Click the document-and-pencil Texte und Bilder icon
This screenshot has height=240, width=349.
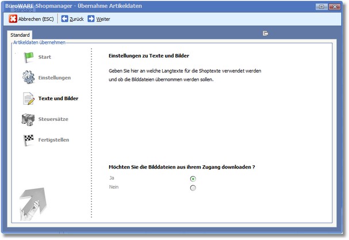[x=29, y=98]
